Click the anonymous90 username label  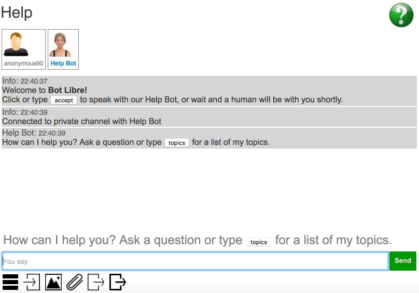(x=23, y=63)
